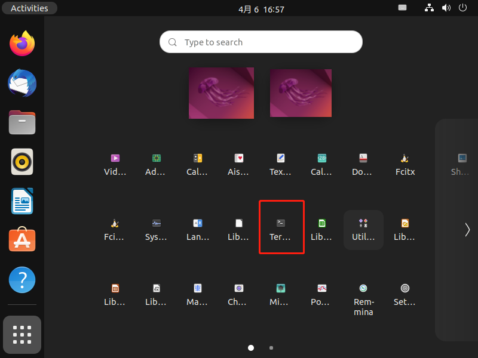478x358 pixels.
Task: Open the Help app from the dock
Action: (x=22, y=280)
